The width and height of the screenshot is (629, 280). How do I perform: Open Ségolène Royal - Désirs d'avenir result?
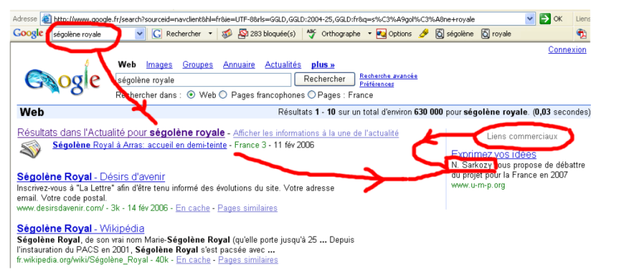click(91, 177)
